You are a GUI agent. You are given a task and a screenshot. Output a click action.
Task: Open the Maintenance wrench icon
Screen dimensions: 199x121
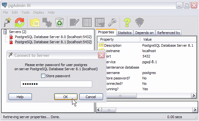[112, 23]
